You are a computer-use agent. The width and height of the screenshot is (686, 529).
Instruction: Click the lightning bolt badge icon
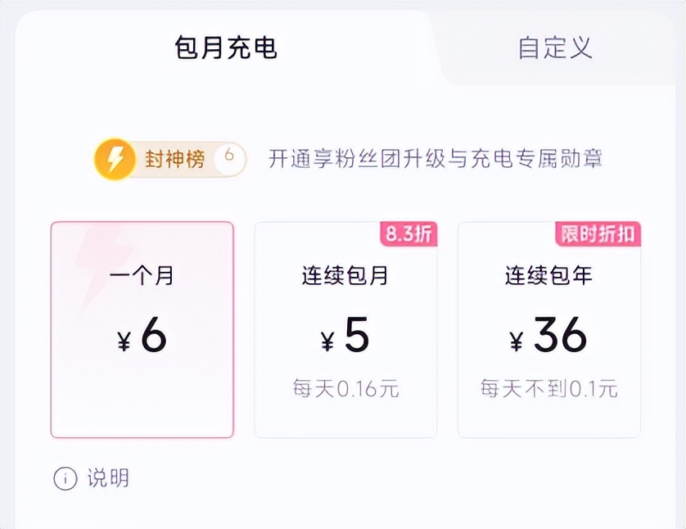pyautogui.click(x=115, y=159)
